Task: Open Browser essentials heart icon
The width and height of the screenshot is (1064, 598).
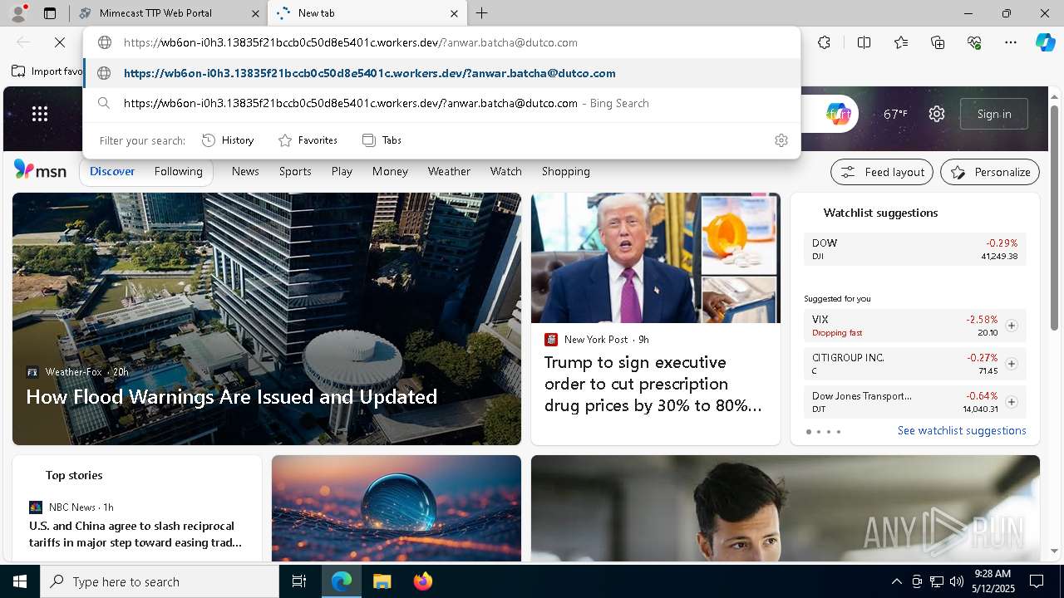Action: coord(974,42)
